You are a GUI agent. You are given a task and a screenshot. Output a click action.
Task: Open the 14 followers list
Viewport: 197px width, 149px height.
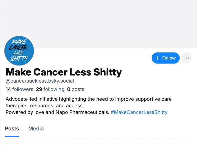(19, 89)
